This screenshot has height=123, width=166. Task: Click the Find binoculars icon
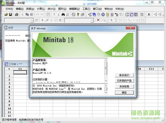(x=63, y=14)
